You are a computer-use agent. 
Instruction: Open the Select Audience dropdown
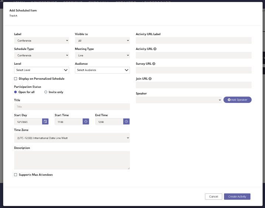[102, 70]
